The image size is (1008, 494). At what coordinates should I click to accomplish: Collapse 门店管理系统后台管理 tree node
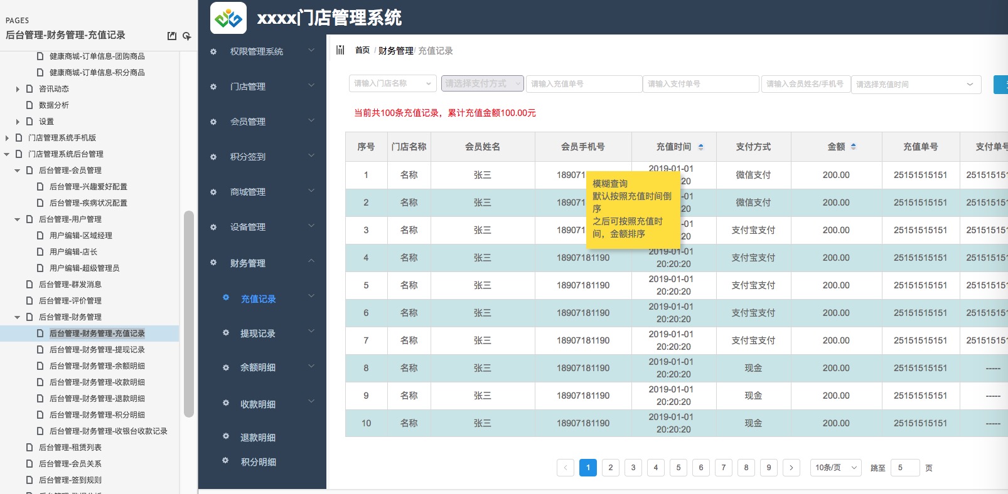7,154
